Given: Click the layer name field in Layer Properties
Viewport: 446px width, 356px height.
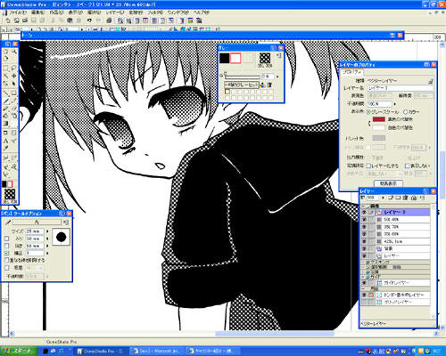Looking at the screenshot, I should point(401,88).
